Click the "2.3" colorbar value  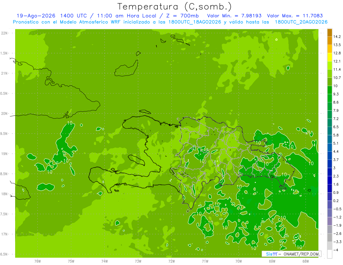click(336, 176)
